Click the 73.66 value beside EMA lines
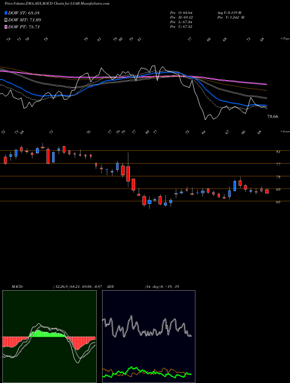290x383 pixels. coord(273,117)
